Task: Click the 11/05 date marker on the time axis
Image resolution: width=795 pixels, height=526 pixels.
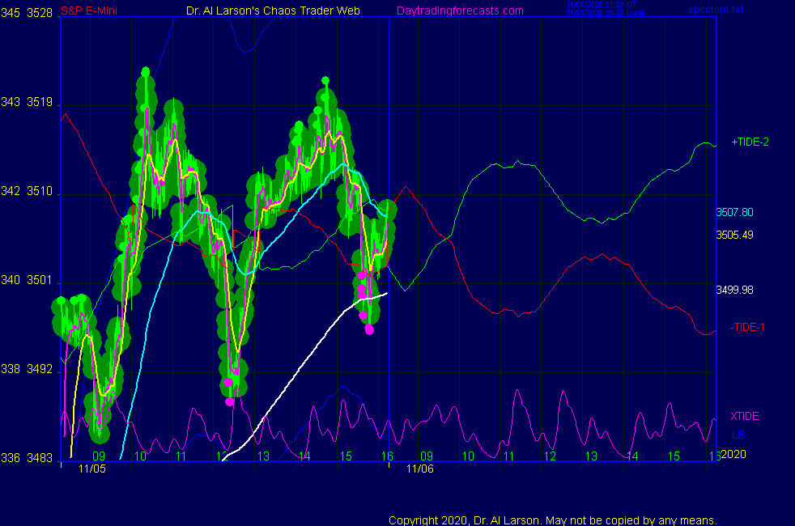Action: pos(90,468)
